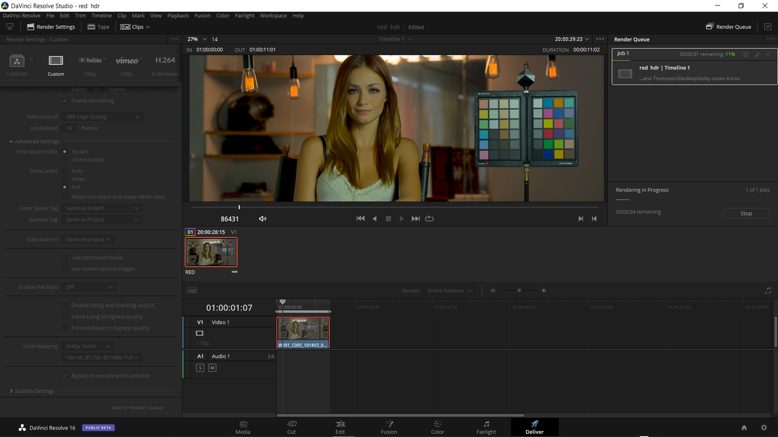Edit Job 1 with pencil icon
This screenshot has width=778, height=437.
coord(757,54)
